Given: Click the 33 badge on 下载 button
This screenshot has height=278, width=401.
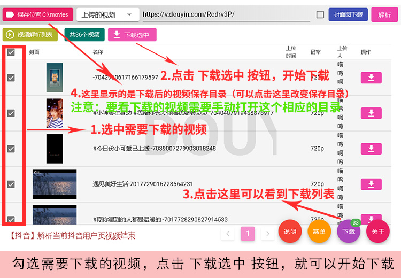Looking at the screenshot, I should click(356, 222).
